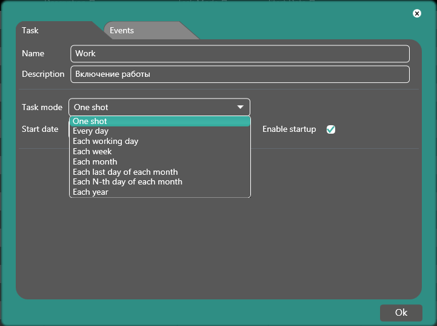Screen dimensions: 437x326
Task: Toggle the Enable startup checkbox
Action: click(331, 129)
